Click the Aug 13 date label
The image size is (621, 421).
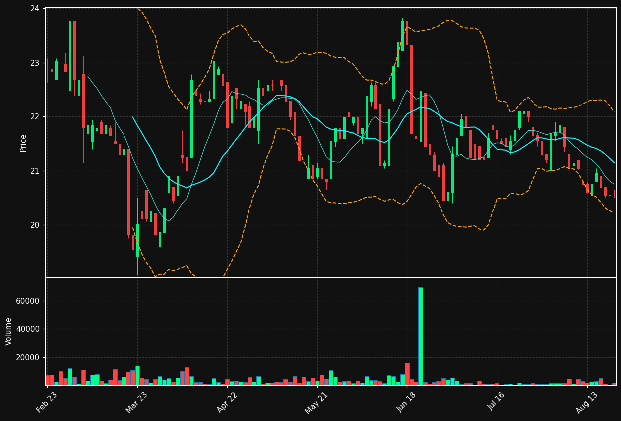click(x=586, y=403)
